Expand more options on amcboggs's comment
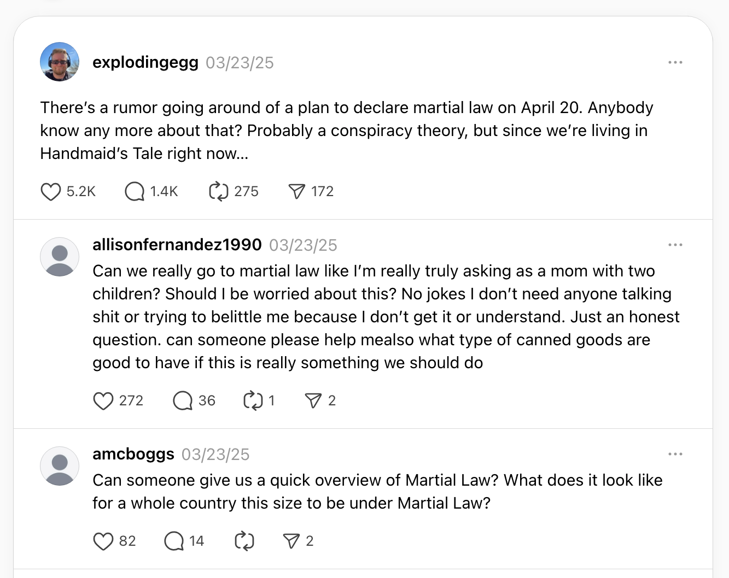Viewport: 729px width, 578px height. click(x=675, y=454)
